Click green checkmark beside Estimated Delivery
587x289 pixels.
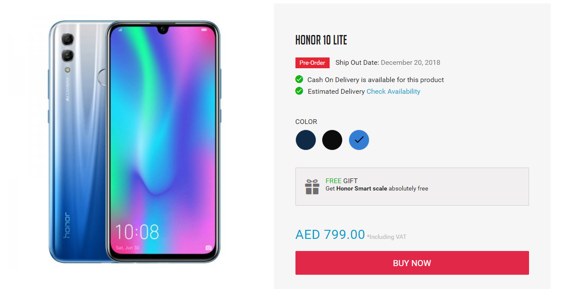pos(299,91)
